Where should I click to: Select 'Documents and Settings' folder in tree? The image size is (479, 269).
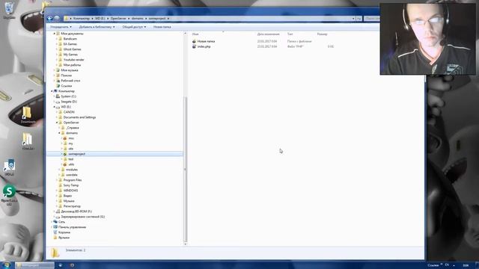[x=79, y=117]
